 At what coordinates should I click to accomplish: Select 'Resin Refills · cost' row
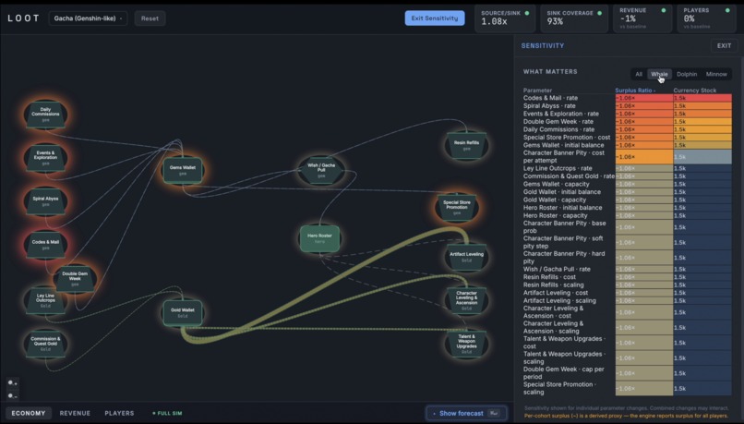point(628,277)
